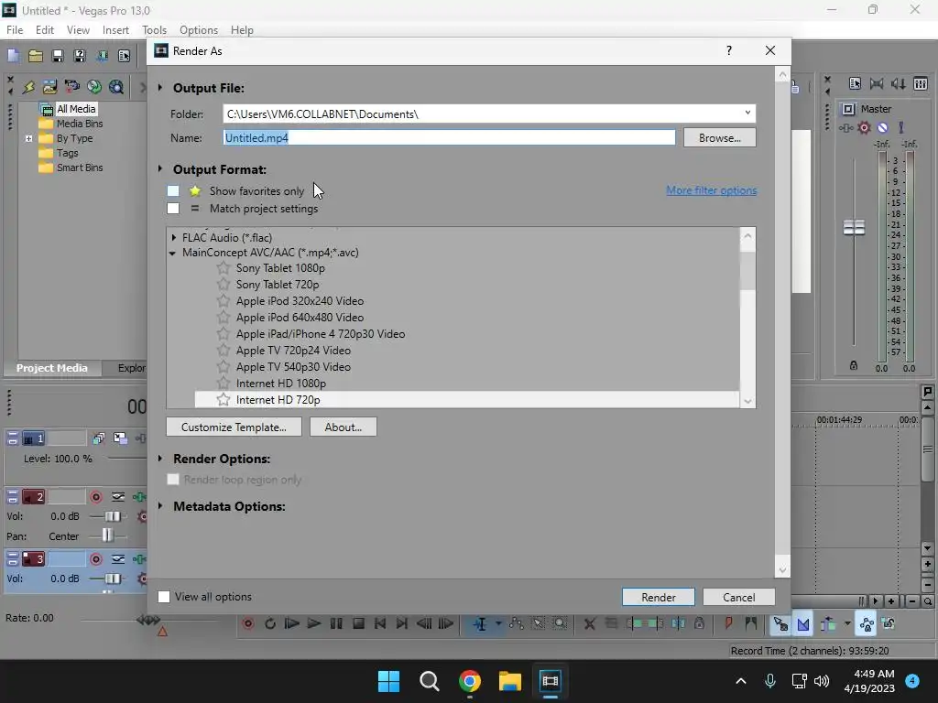Select the Normal Edit tool icon
938x703 pixels.
(480, 623)
